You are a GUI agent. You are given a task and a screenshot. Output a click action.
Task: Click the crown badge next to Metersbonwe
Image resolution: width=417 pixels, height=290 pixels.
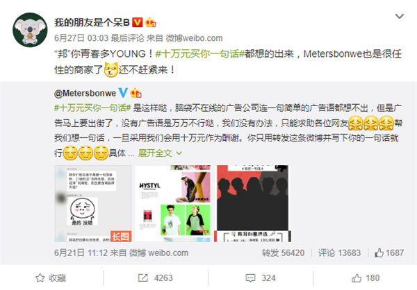(136, 93)
